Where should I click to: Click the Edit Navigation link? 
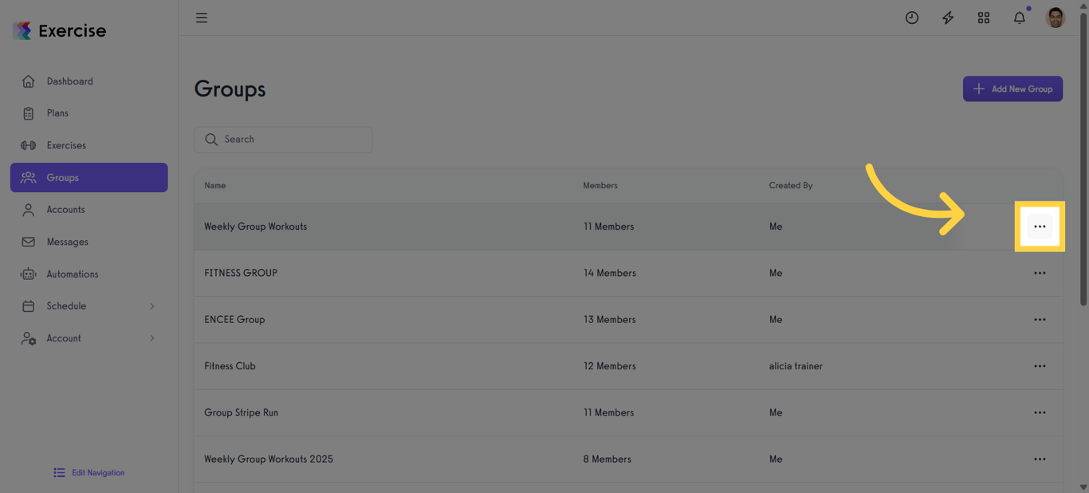pyautogui.click(x=88, y=472)
